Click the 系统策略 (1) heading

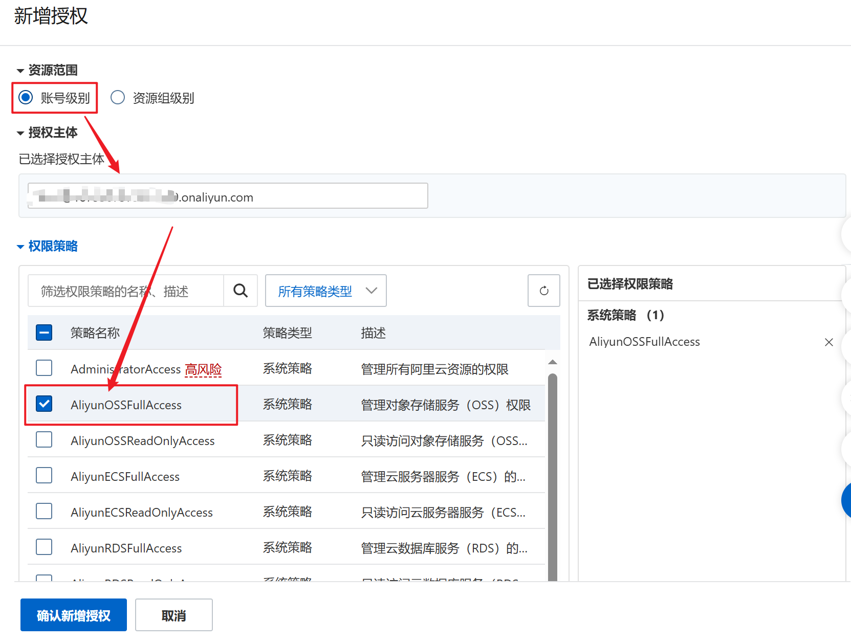pos(625,315)
